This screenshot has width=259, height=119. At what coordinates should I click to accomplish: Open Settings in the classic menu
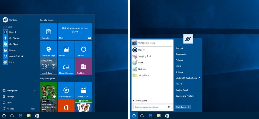(179, 72)
